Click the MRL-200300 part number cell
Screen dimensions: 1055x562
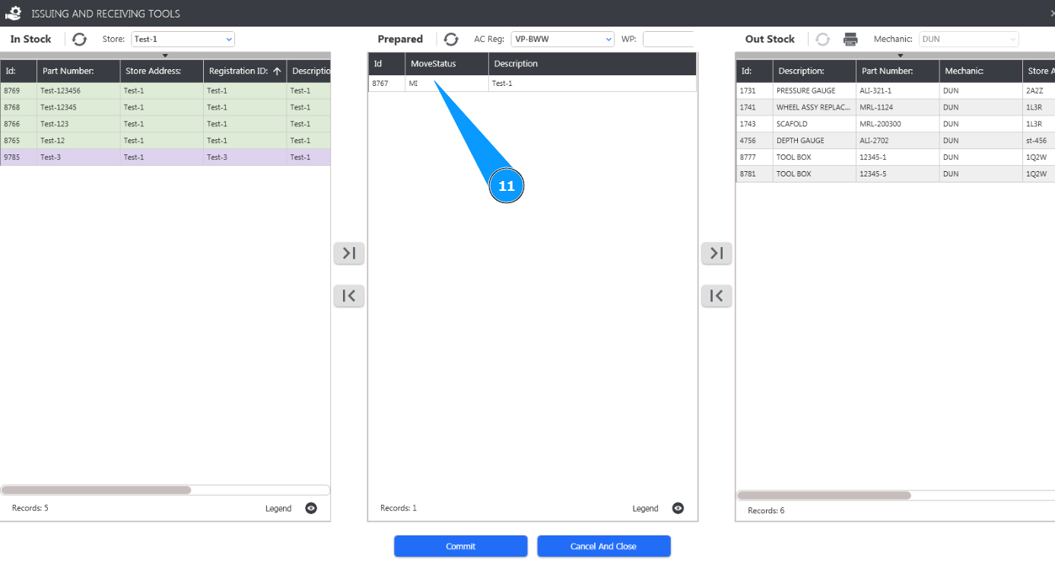tap(898, 124)
